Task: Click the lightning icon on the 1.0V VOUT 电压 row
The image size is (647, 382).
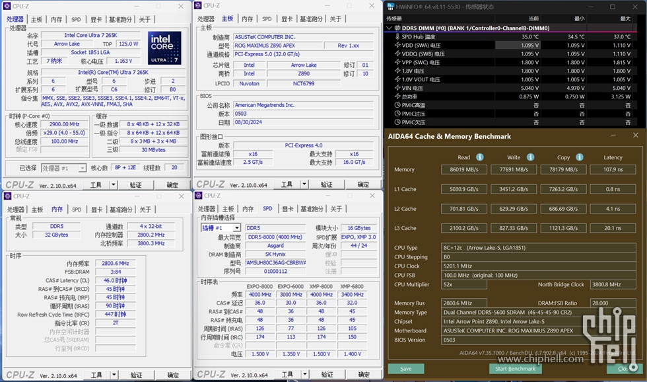Action: pyautogui.click(x=397, y=79)
